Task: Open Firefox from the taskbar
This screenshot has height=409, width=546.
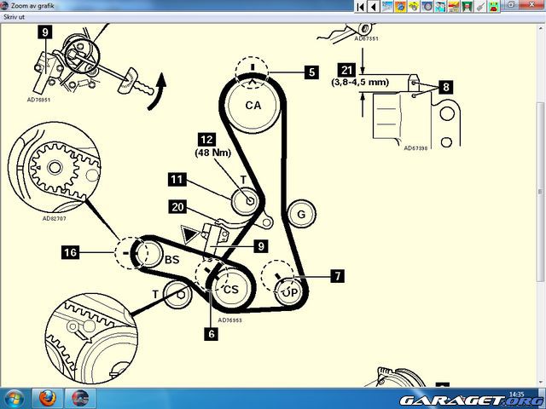Action: click(47, 398)
